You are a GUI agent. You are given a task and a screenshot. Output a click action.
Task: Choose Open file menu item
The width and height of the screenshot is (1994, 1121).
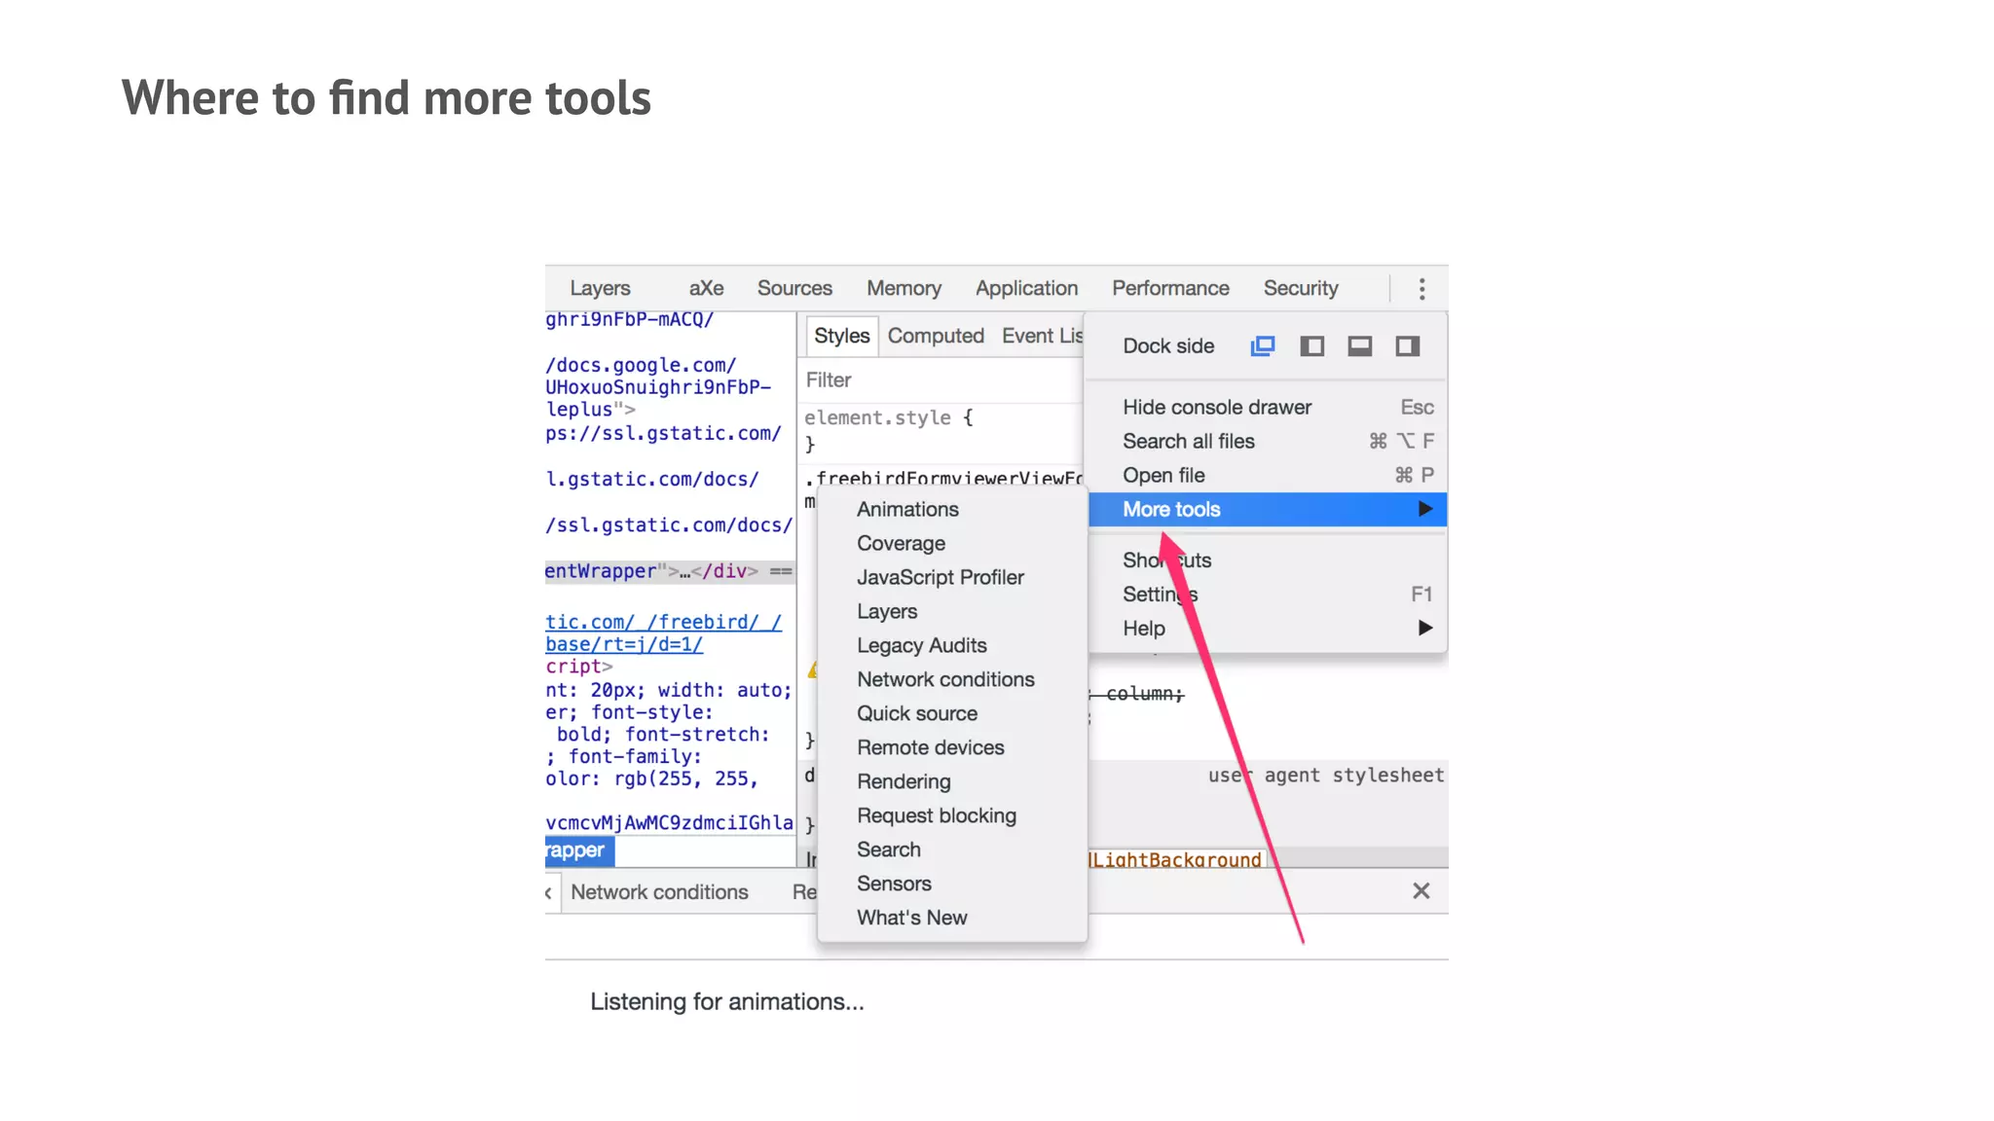tap(1267, 476)
